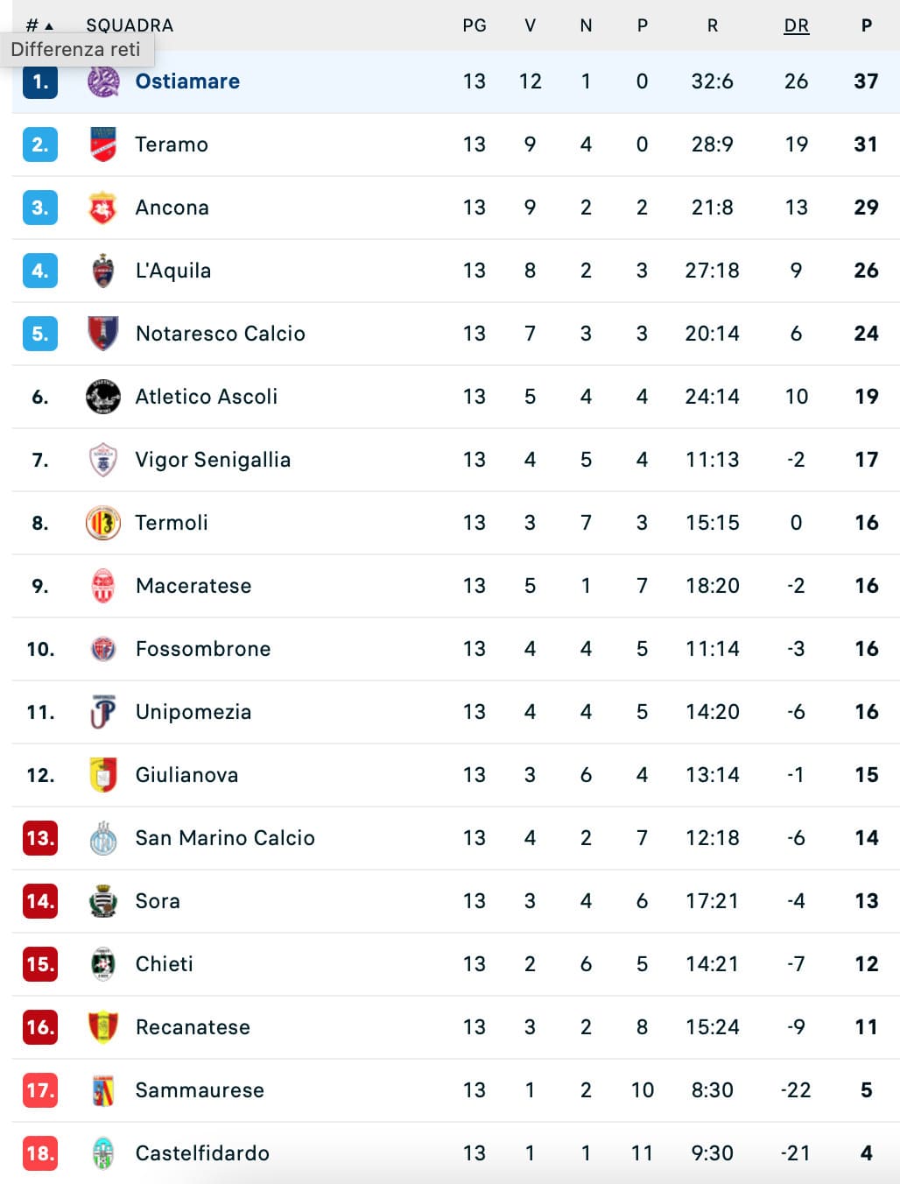Click the Recanatese club crest

[102, 1027]
